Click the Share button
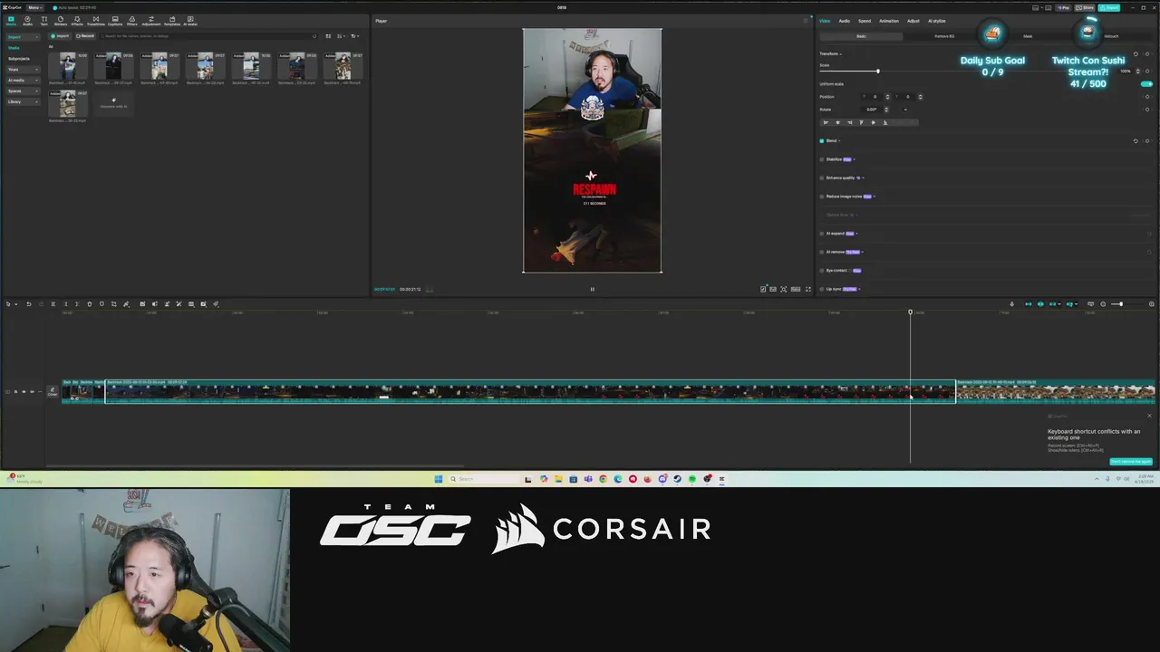The image size is (1160, 652). point(1085,7)
